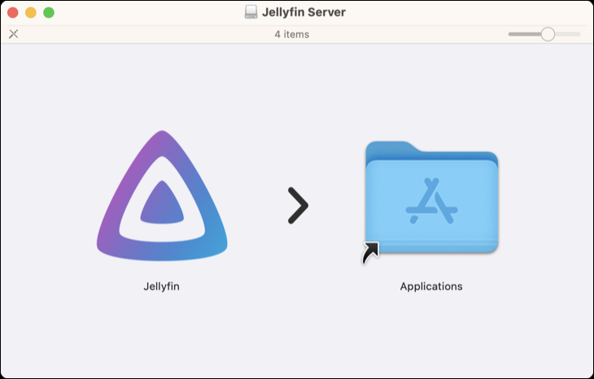This screenshot has height=379, width=594.
Task: Click the crossed tools icon in toolbar
Action: click(14, 34)
